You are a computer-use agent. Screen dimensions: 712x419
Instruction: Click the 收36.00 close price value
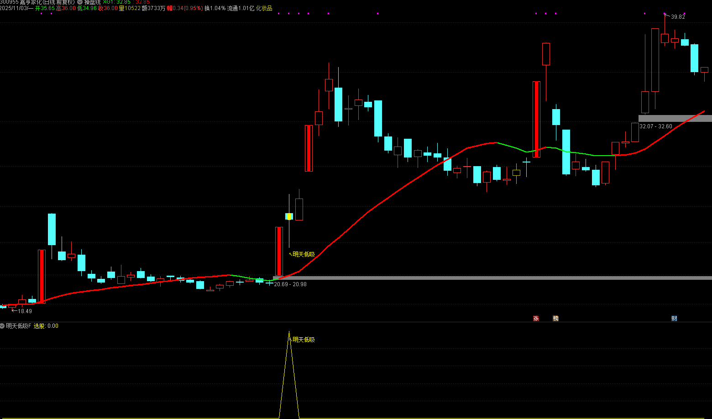(108, 8)
